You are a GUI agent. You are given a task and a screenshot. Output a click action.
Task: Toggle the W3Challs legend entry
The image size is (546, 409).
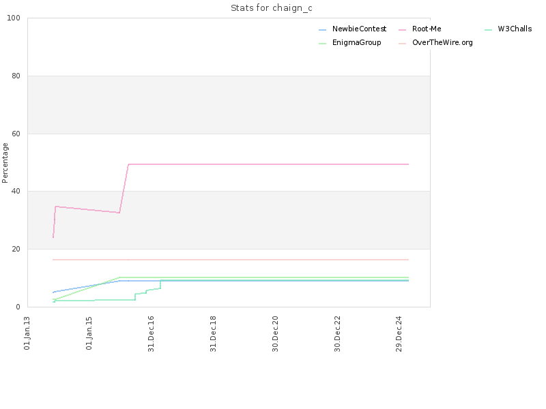pos(508,29)
